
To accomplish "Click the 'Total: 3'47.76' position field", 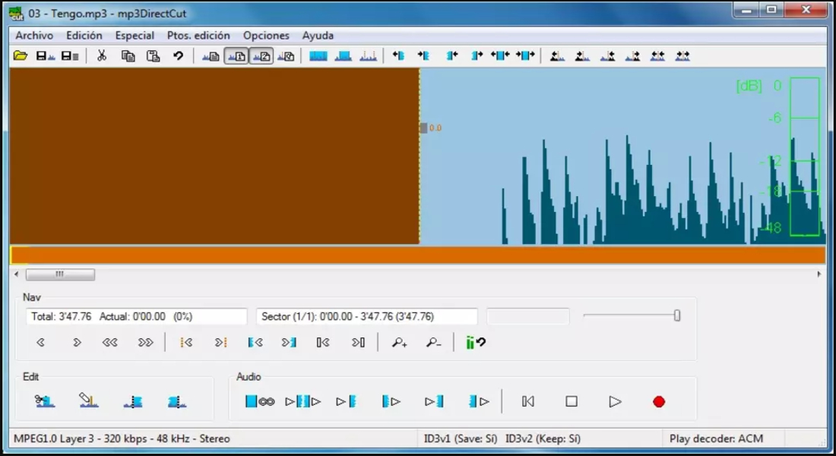I will tap(137, 316).
